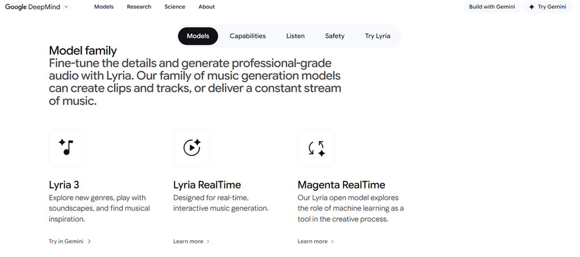Click the sparkle icon in Try Gemini
Screen dimensions: 580x257
tap(531, 7)
